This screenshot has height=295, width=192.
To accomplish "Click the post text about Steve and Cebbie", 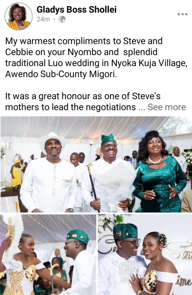I will click(x=96, y=57).
